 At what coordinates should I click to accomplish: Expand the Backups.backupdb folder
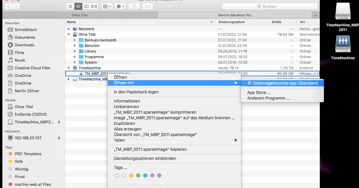click(x=75, y=40)
